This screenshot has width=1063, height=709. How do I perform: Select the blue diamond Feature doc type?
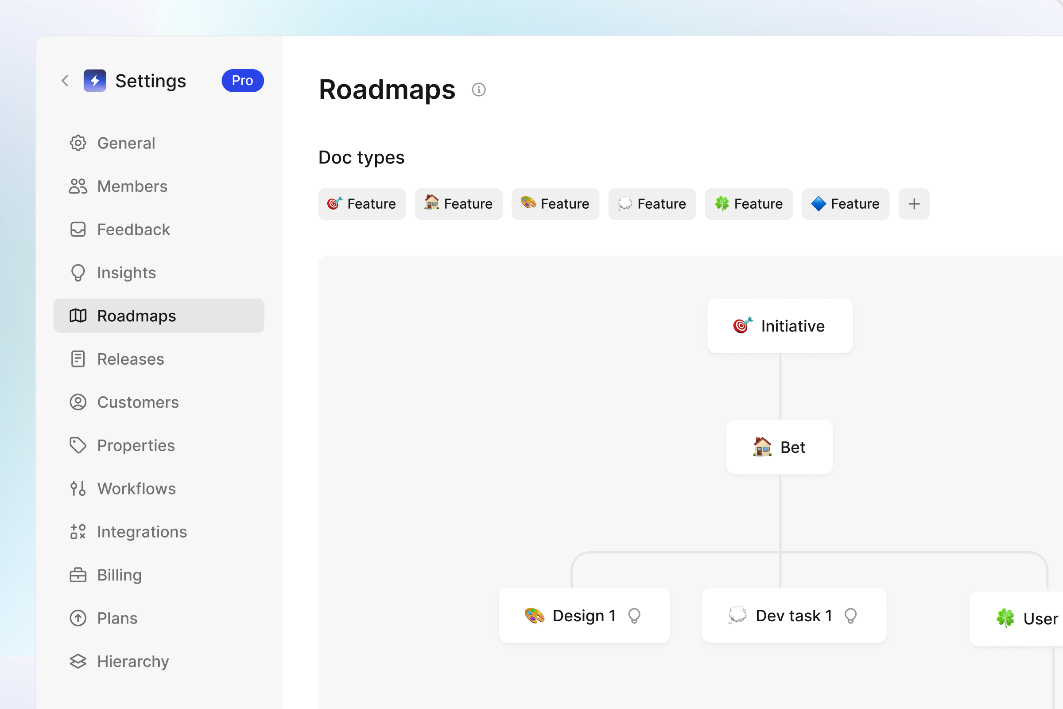pyautogui.click(x=846, y=204)
